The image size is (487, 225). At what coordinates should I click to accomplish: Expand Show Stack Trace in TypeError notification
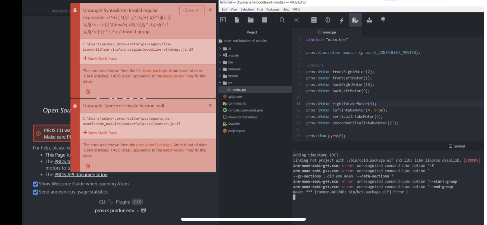(x=100, y=133)
